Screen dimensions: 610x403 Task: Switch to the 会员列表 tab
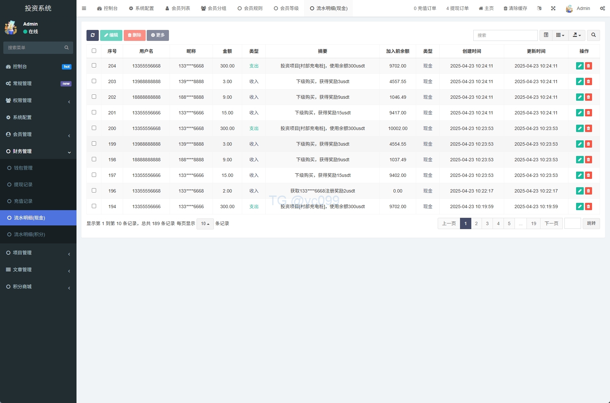(x=178, y=8)
